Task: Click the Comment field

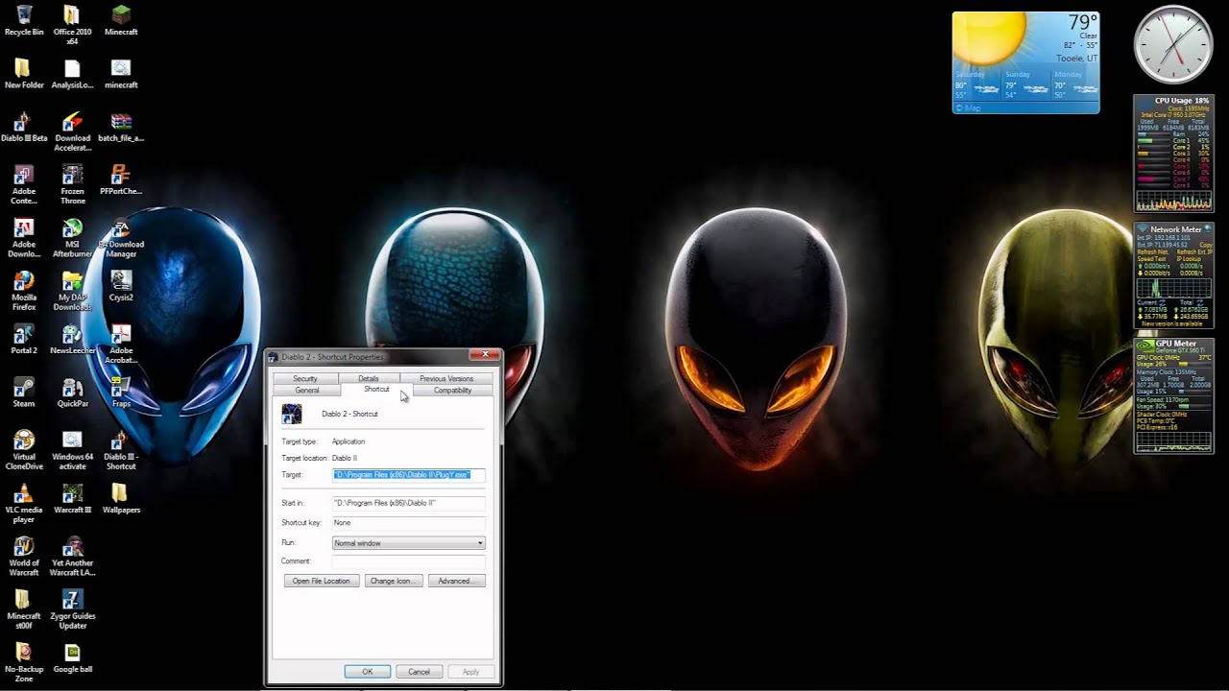Action: coord(409,561)
